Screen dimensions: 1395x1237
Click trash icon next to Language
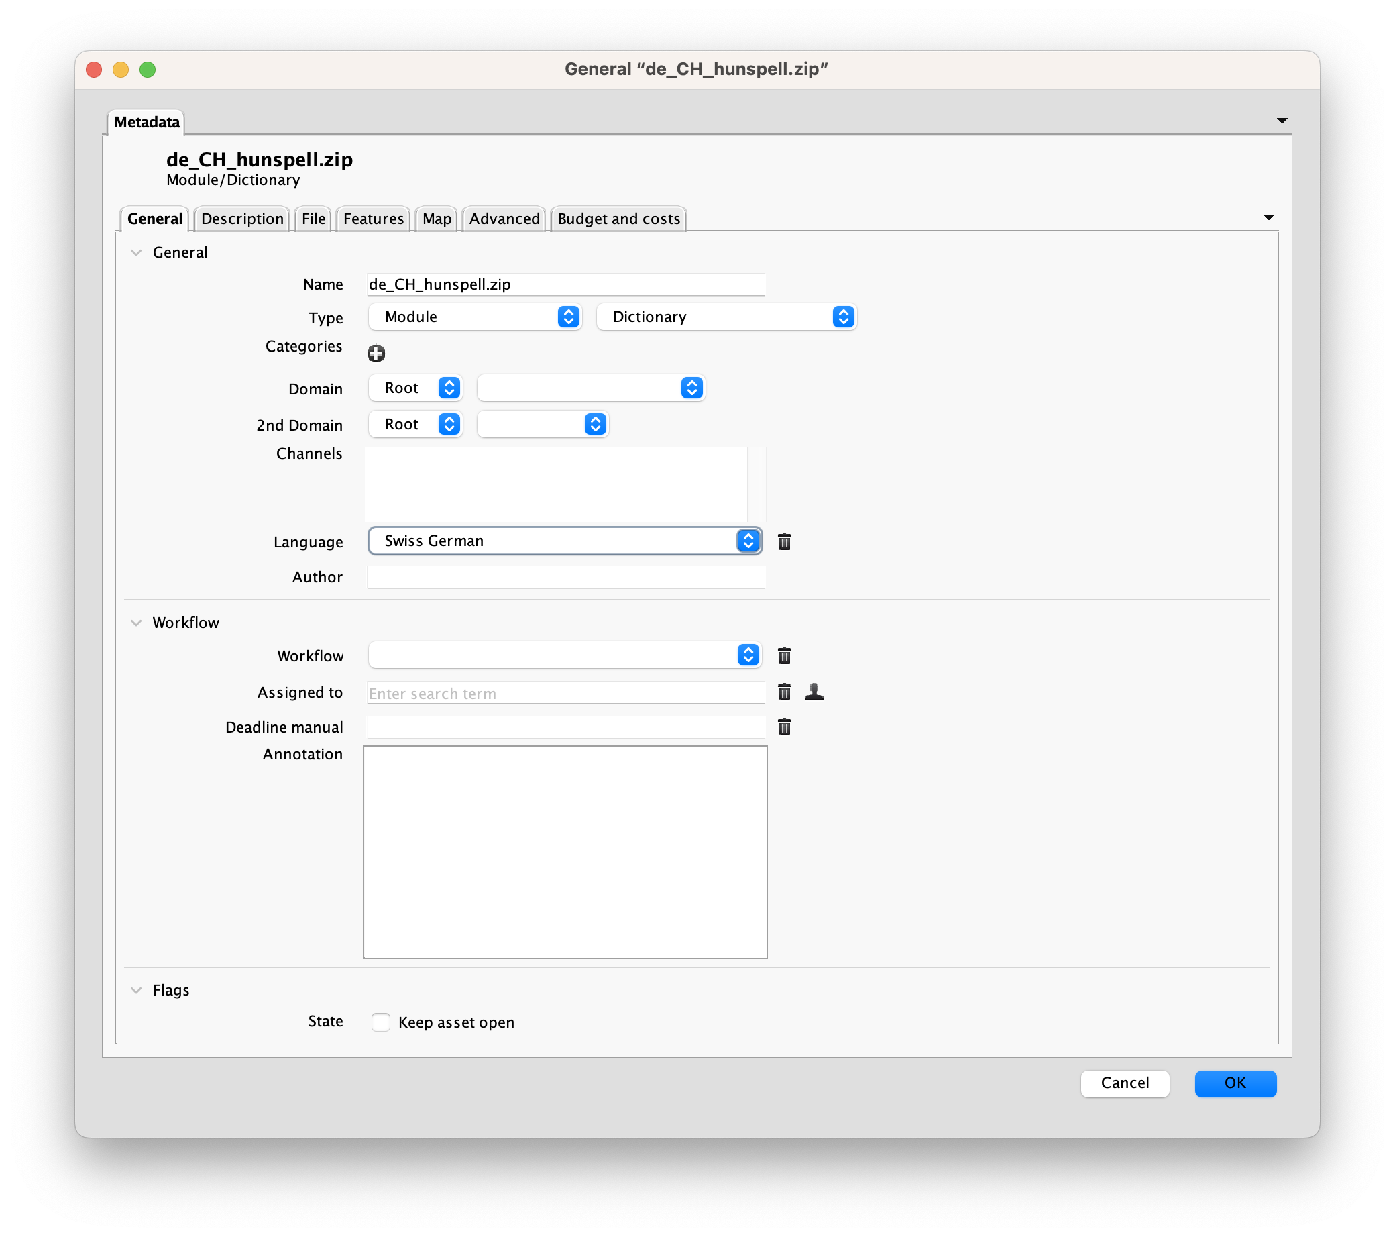click(x=784, y=541)
